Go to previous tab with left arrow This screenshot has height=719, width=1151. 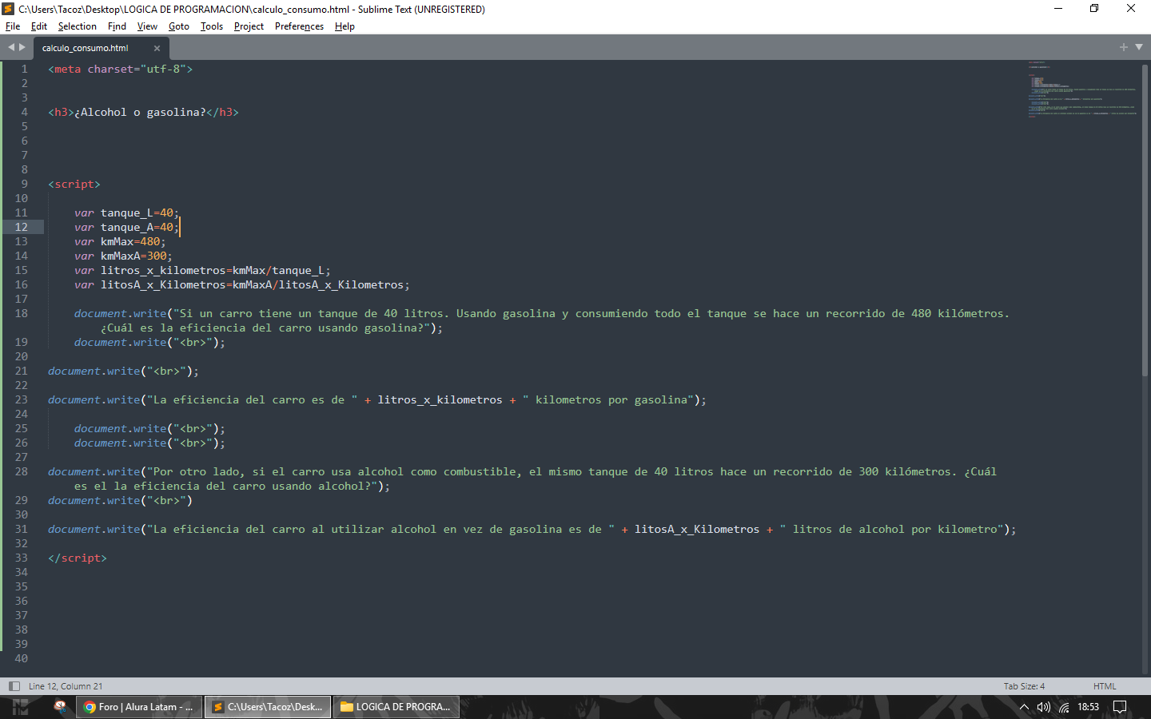[11, 47]
